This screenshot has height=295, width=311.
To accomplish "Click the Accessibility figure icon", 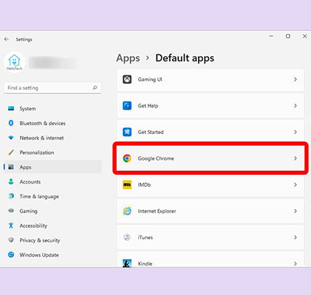I will coord(11,225).
